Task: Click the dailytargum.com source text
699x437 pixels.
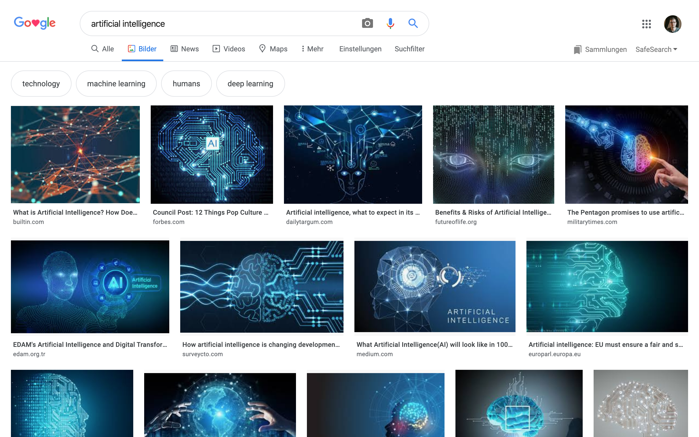Action: (x=309, y=222)
